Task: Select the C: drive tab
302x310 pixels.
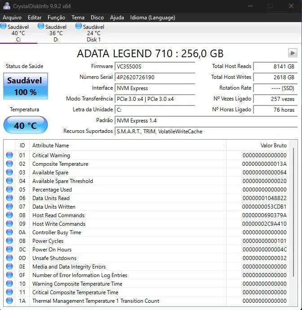Action: (x=18, y=33)
